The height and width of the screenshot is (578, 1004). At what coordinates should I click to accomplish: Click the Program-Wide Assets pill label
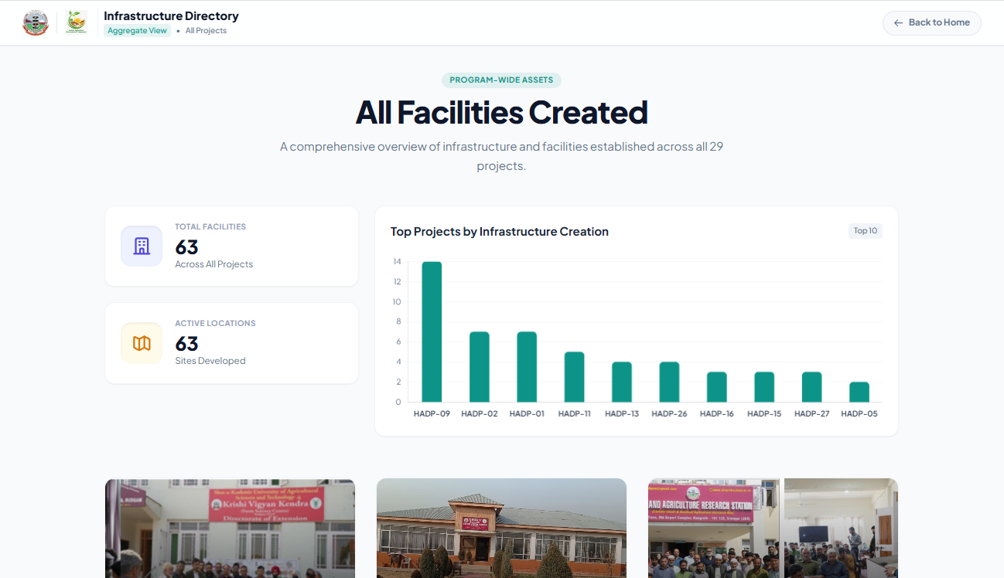501,80
